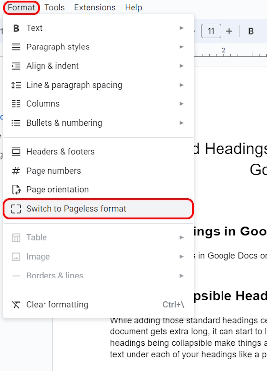Expand the Table submenu arrow

[x=181, y=237]
